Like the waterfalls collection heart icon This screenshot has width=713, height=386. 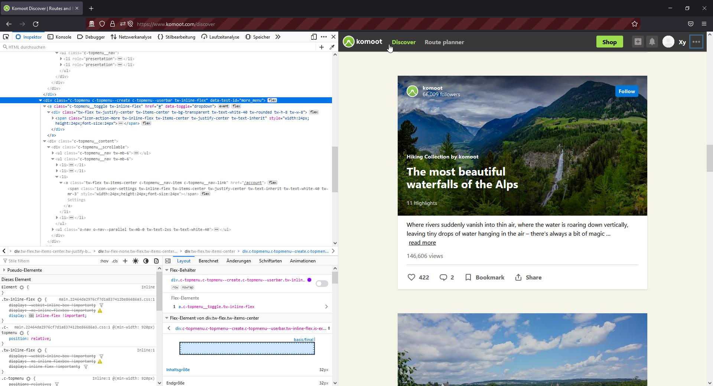(411, 277)
